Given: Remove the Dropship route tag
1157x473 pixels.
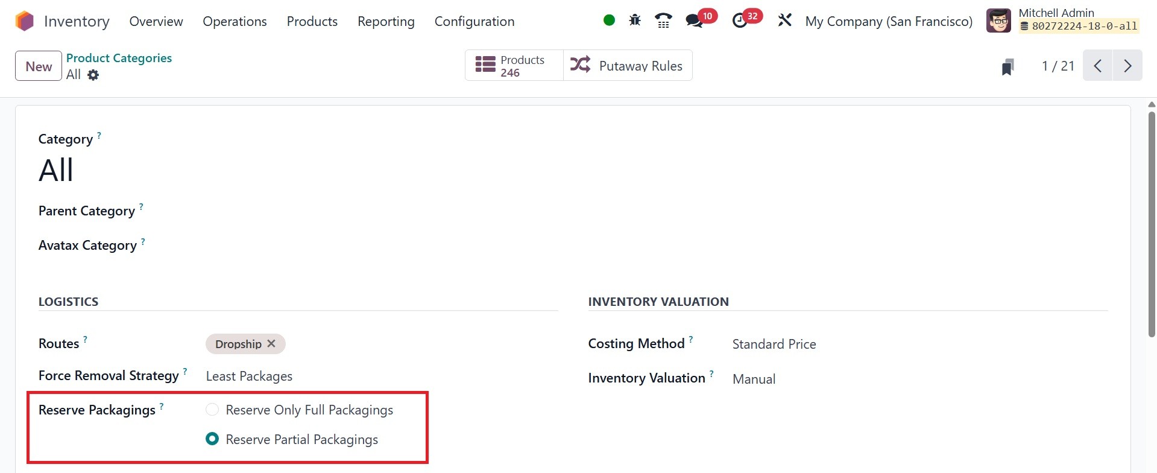Looking at the screenshot, I should coord(271,343).
